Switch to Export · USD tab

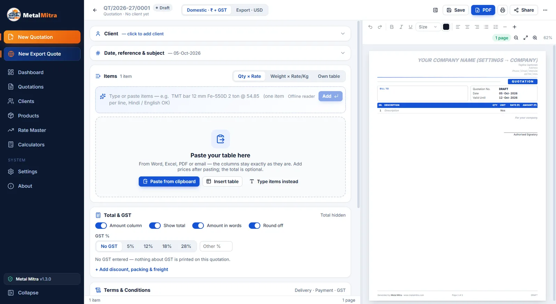[x=249, y=10]
